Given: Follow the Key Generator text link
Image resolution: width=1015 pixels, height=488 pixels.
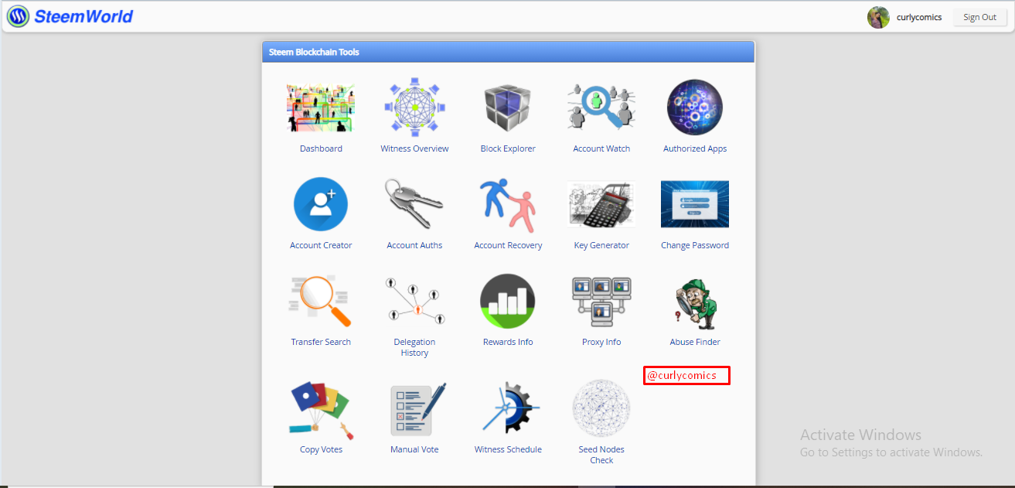Looking at the screenshot, I should click(601, 245).
